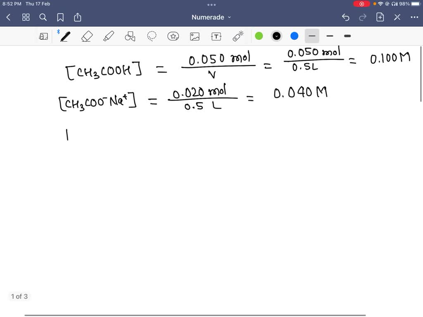Image resolution: width=423 pixels, height=317 pixels.
Task: Pick the Highlighter tool
Action: click(109, 36)
